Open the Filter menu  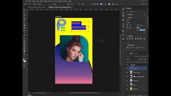49,1
